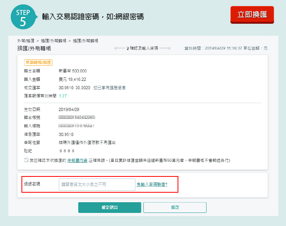Click the teal STEP 5 circle badge

coord(23,17)
